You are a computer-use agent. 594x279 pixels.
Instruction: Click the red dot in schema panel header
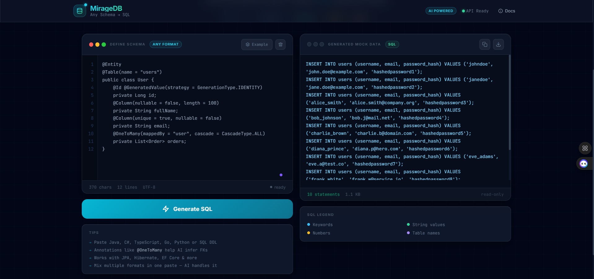pyautogui.click(x=91, y=45)
